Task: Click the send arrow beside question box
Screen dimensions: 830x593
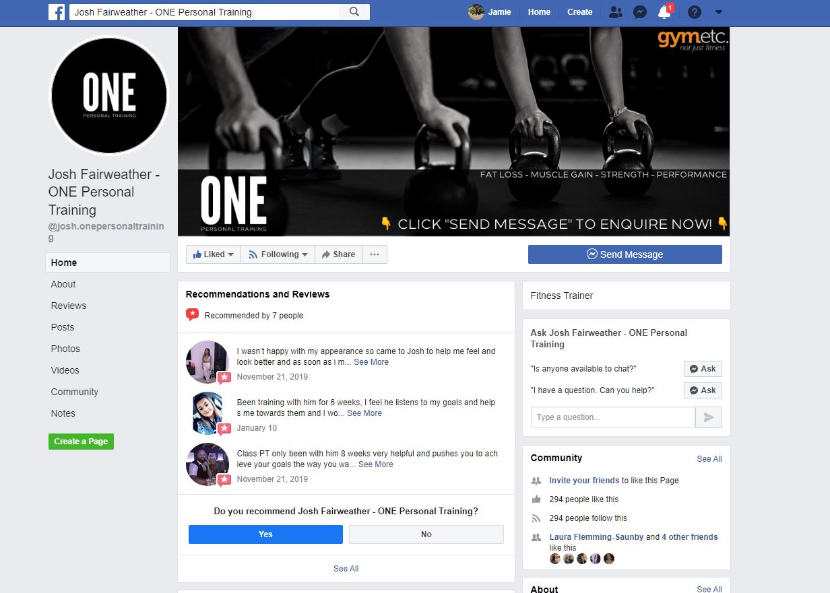Action: pyautogui.click(x=708, y=417)
